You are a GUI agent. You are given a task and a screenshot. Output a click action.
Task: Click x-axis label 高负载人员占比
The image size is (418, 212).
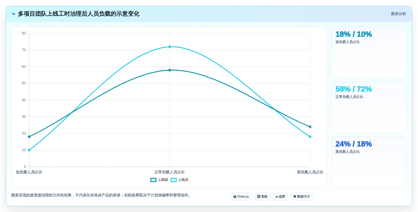pos(310,172)
